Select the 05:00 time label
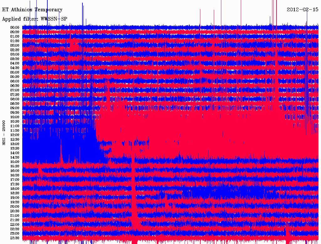 (15, 72)
